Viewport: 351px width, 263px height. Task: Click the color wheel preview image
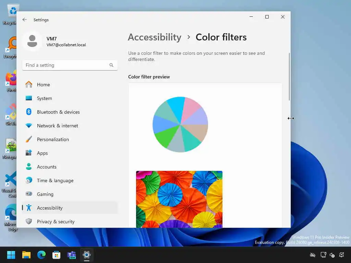click(x=180, y=124)
